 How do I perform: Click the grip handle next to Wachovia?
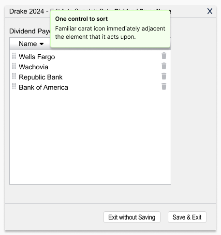coord(14,66)
